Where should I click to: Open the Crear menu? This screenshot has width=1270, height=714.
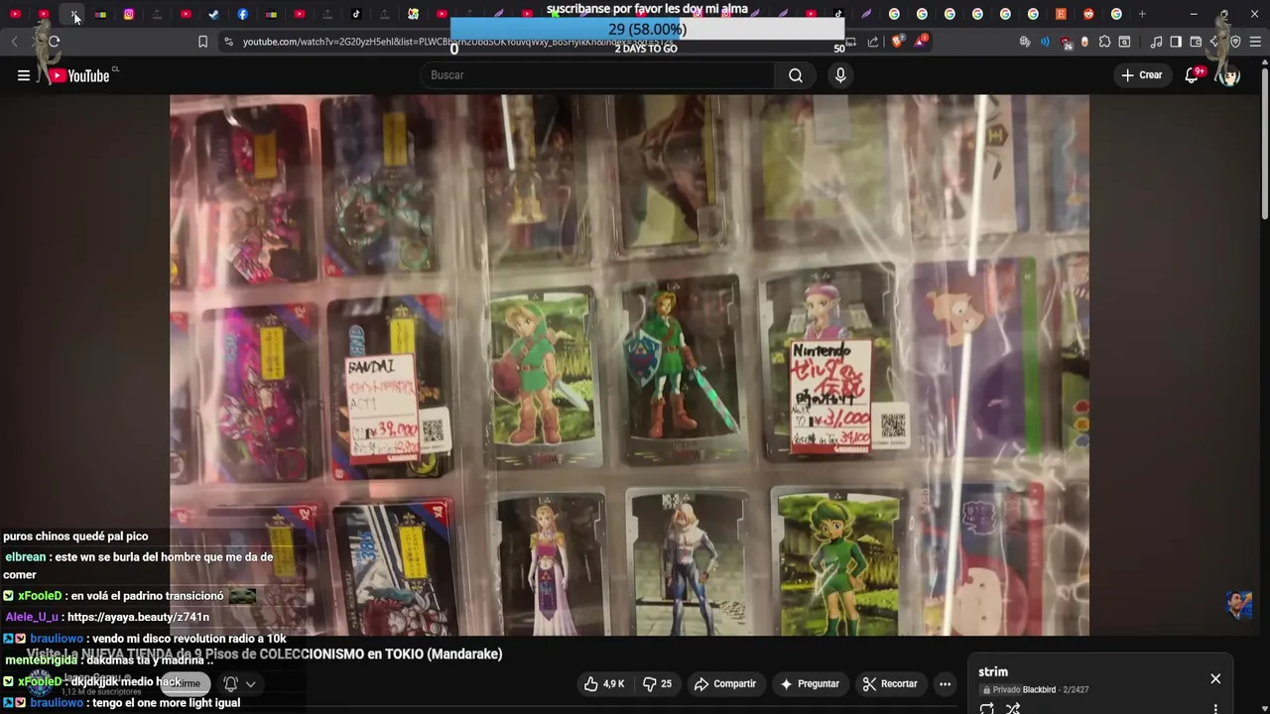[1141, 75]
